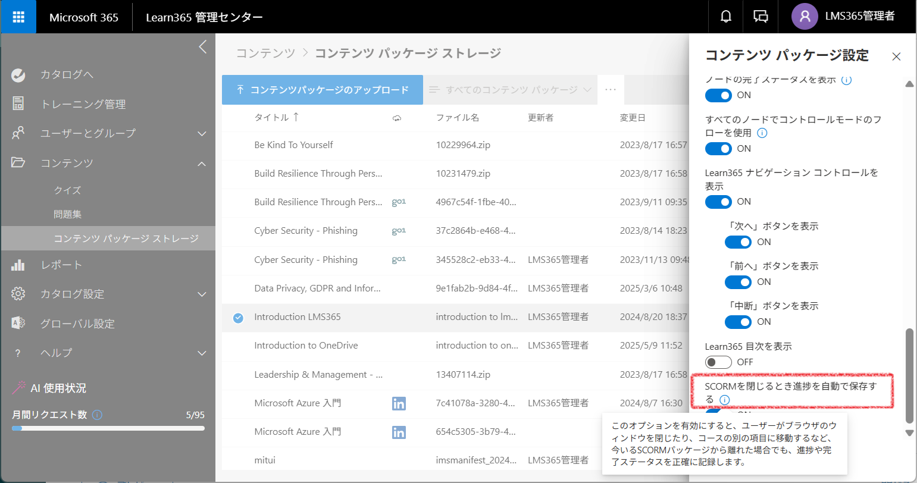This screenshot has height=483, width=917.
Task: Open すべてのコンテンツ パッケージ view dropdown
Action: click(510, 90)
